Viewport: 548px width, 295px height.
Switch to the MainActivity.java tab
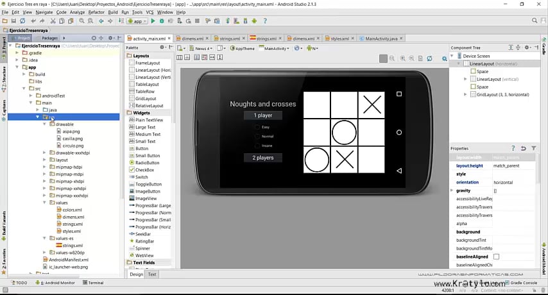(x=381, y=38)
